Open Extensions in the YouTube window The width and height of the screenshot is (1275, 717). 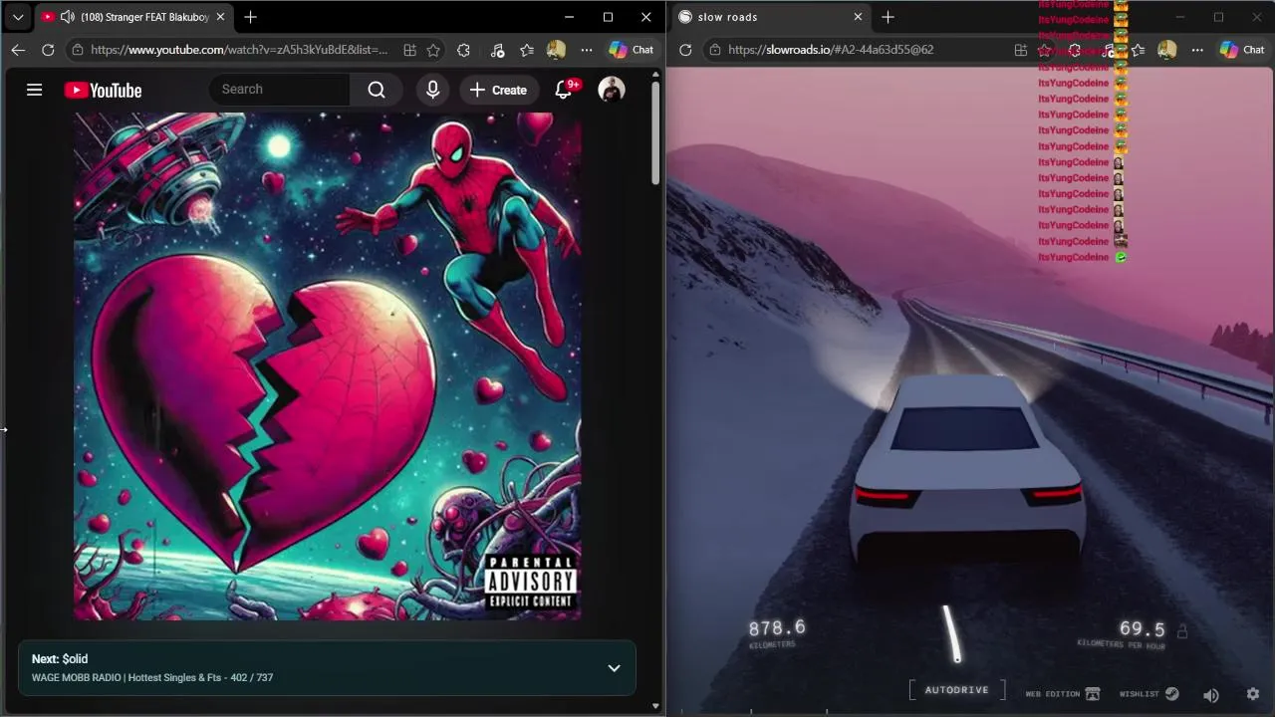[x=463, y=50]
